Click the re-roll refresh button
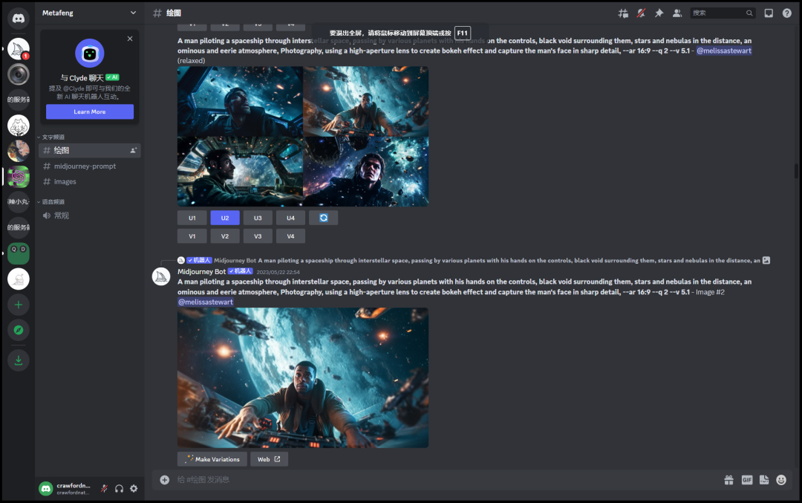 click(323, 218)
